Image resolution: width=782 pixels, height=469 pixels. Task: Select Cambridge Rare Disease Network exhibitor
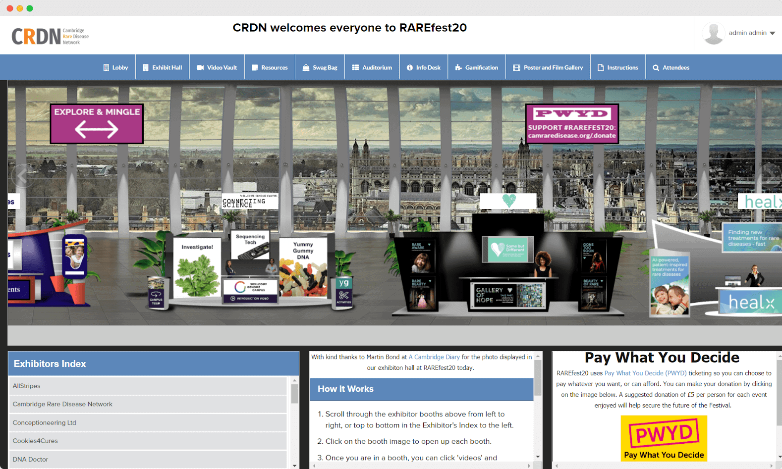[148, 404]
